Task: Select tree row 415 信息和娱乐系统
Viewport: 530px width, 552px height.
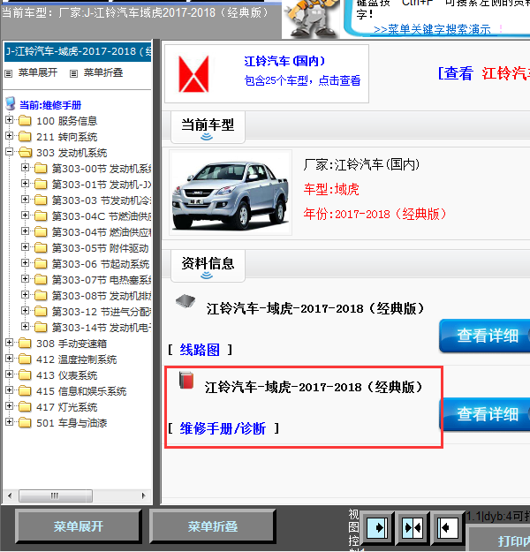Action: coord(81,391)
